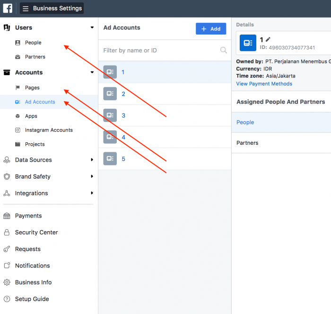Collapse the Users section arrow
Image resolution: width=331 pixels, height=314 pixels.
coord(92,28)
